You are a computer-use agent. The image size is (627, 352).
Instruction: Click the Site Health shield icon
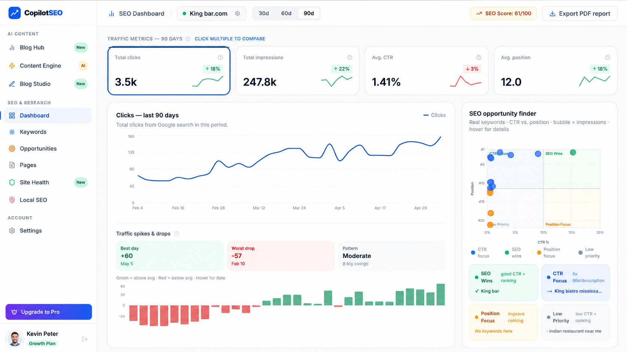[x=12, y=182]
